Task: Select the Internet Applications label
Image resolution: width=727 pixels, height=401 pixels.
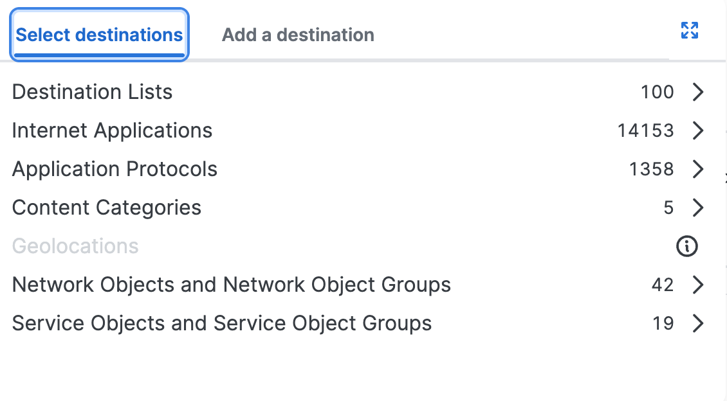Action: point(112,130)
